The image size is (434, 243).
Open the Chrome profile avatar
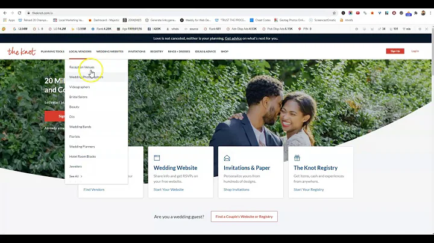click(x=423, y=13)
